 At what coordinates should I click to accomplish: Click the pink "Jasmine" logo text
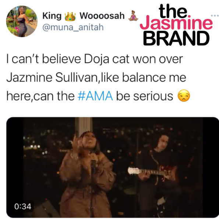(176, 23)
